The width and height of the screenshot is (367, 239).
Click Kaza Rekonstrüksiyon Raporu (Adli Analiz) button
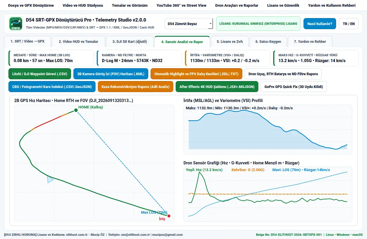(135, 87)
